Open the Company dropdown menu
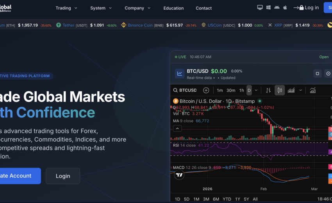 click(137, 8)
